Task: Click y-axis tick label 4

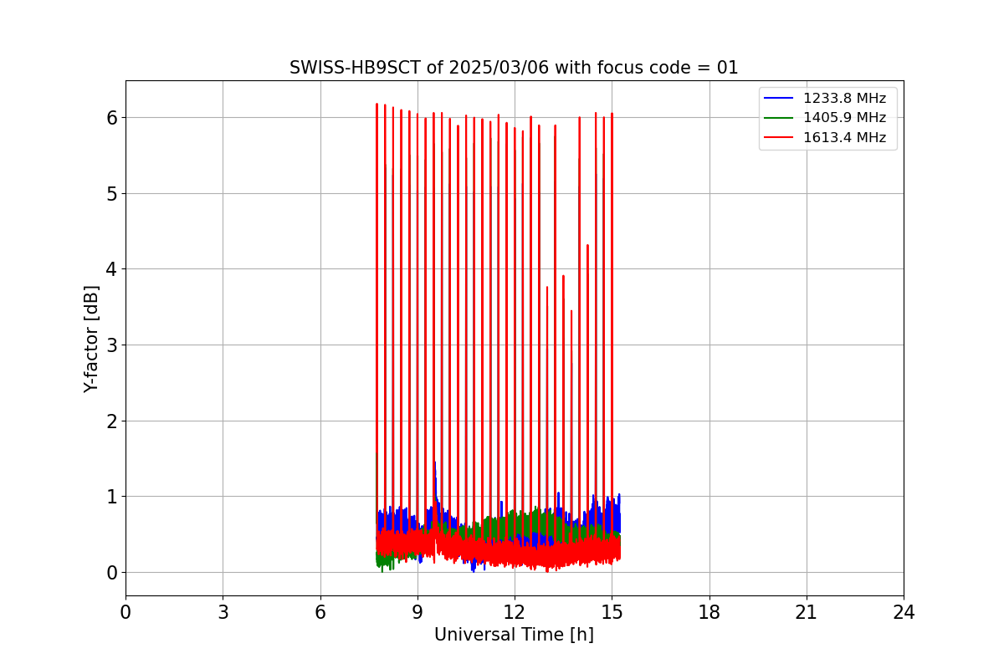Action: (111, 269)
